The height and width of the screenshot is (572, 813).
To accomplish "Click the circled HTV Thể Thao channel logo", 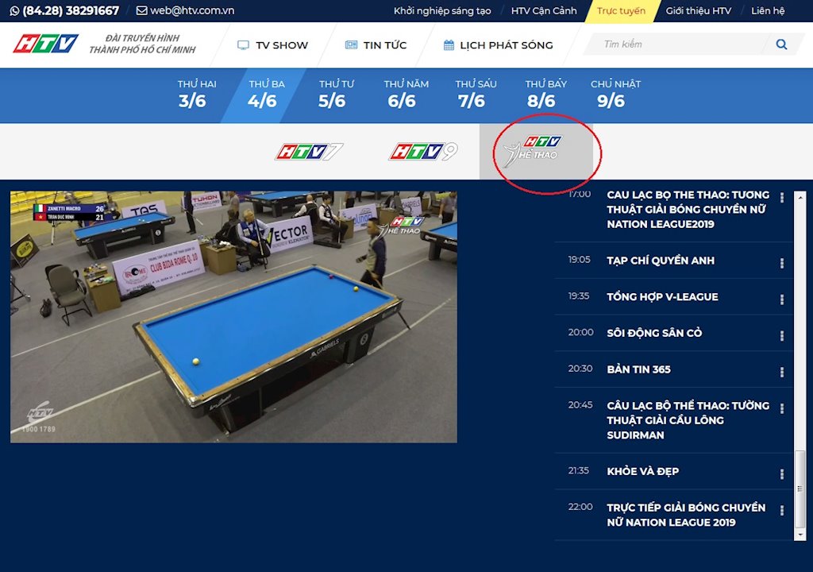I will tap(541, 151).
